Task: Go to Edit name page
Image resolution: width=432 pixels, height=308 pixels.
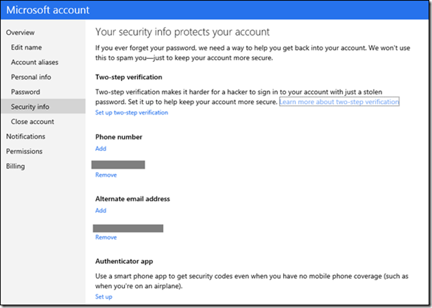Action: coord(26,48)
